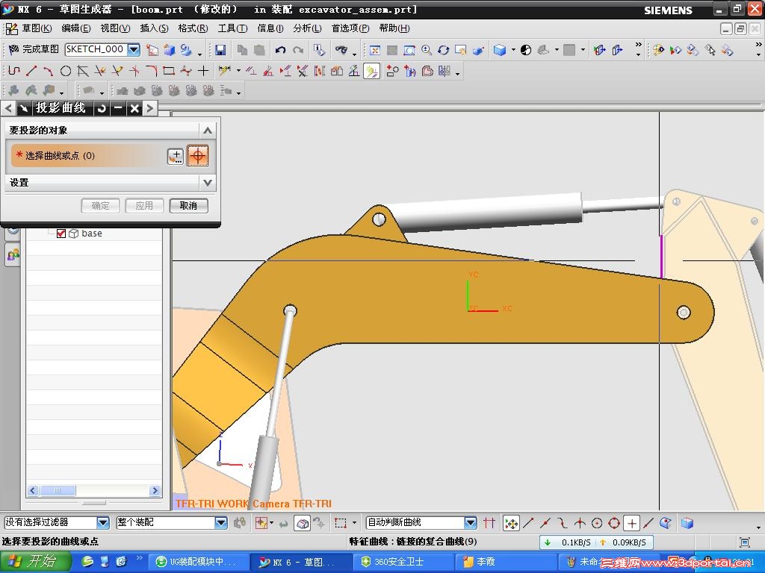Toggle End Point snap option
Image resolution: width=765 pixels, height=573 pixels.
pyautogui.click(x=528, y=523)
